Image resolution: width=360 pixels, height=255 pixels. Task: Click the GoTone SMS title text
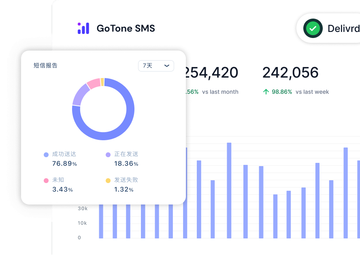(x=126, y=28)
